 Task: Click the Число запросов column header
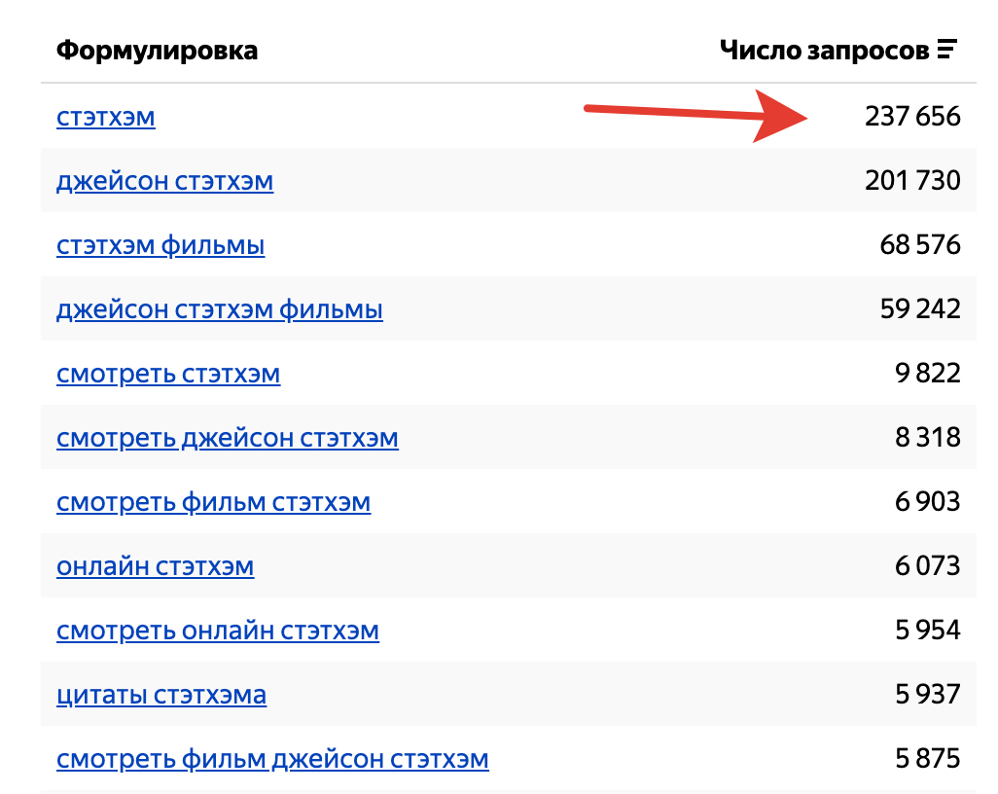pyautogui.click(x=824, y=51)
